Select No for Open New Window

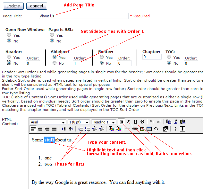click(x=9, y=40)
